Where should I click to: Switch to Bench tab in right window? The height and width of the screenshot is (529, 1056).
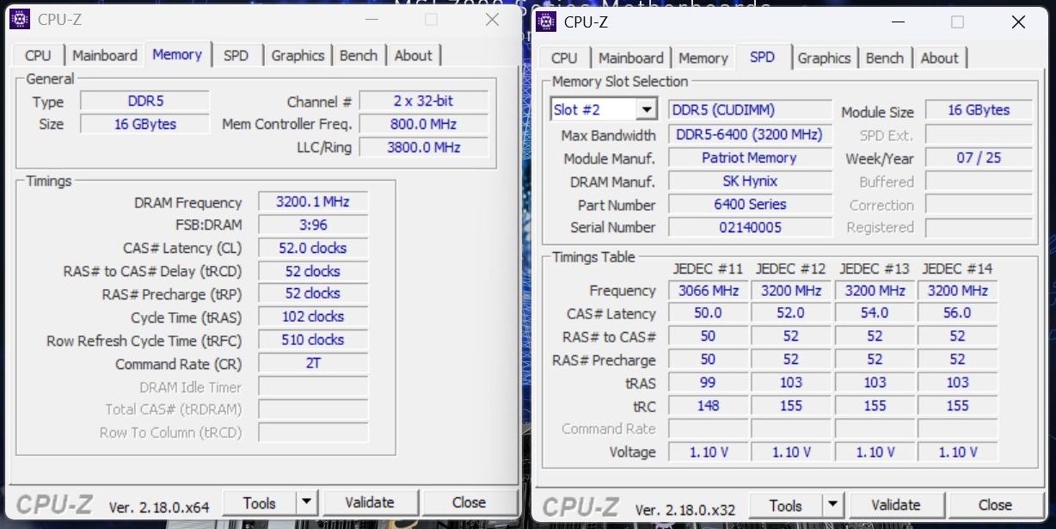[x=884, y=58]
